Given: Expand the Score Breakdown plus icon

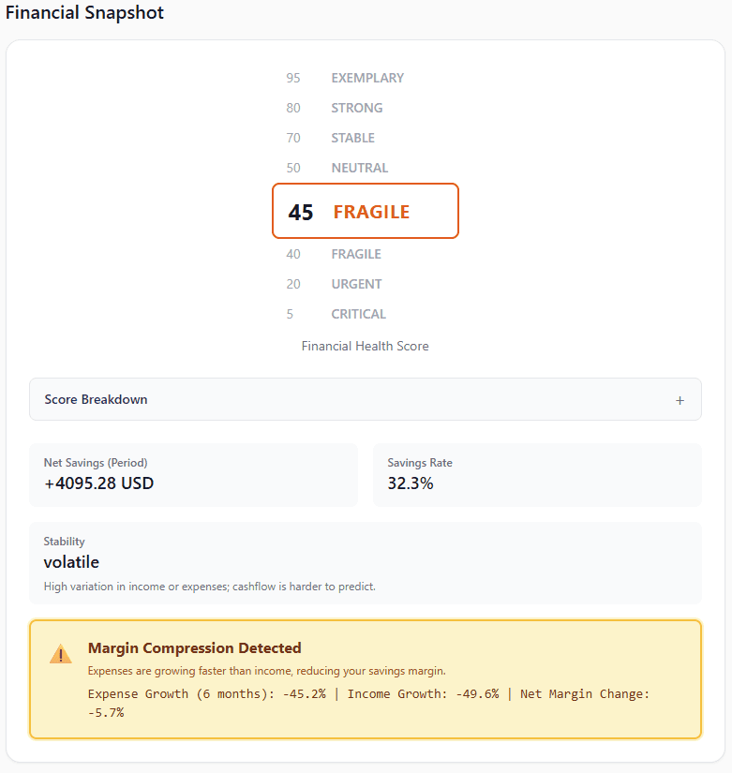Looking at the screenshot, I should (680, 400).
